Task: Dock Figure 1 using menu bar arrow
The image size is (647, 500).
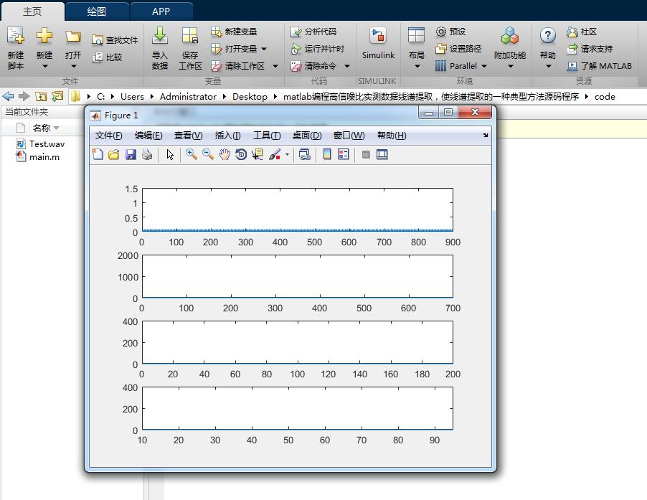Action: click(x=485, y=136)
